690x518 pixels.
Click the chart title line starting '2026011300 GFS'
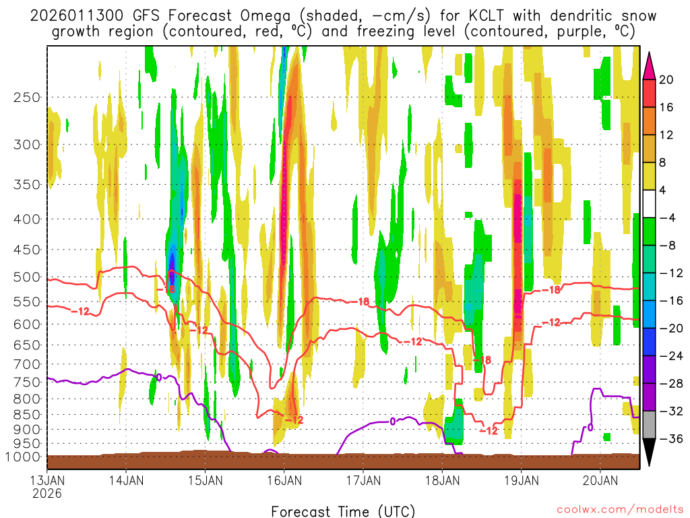point(343,16)
